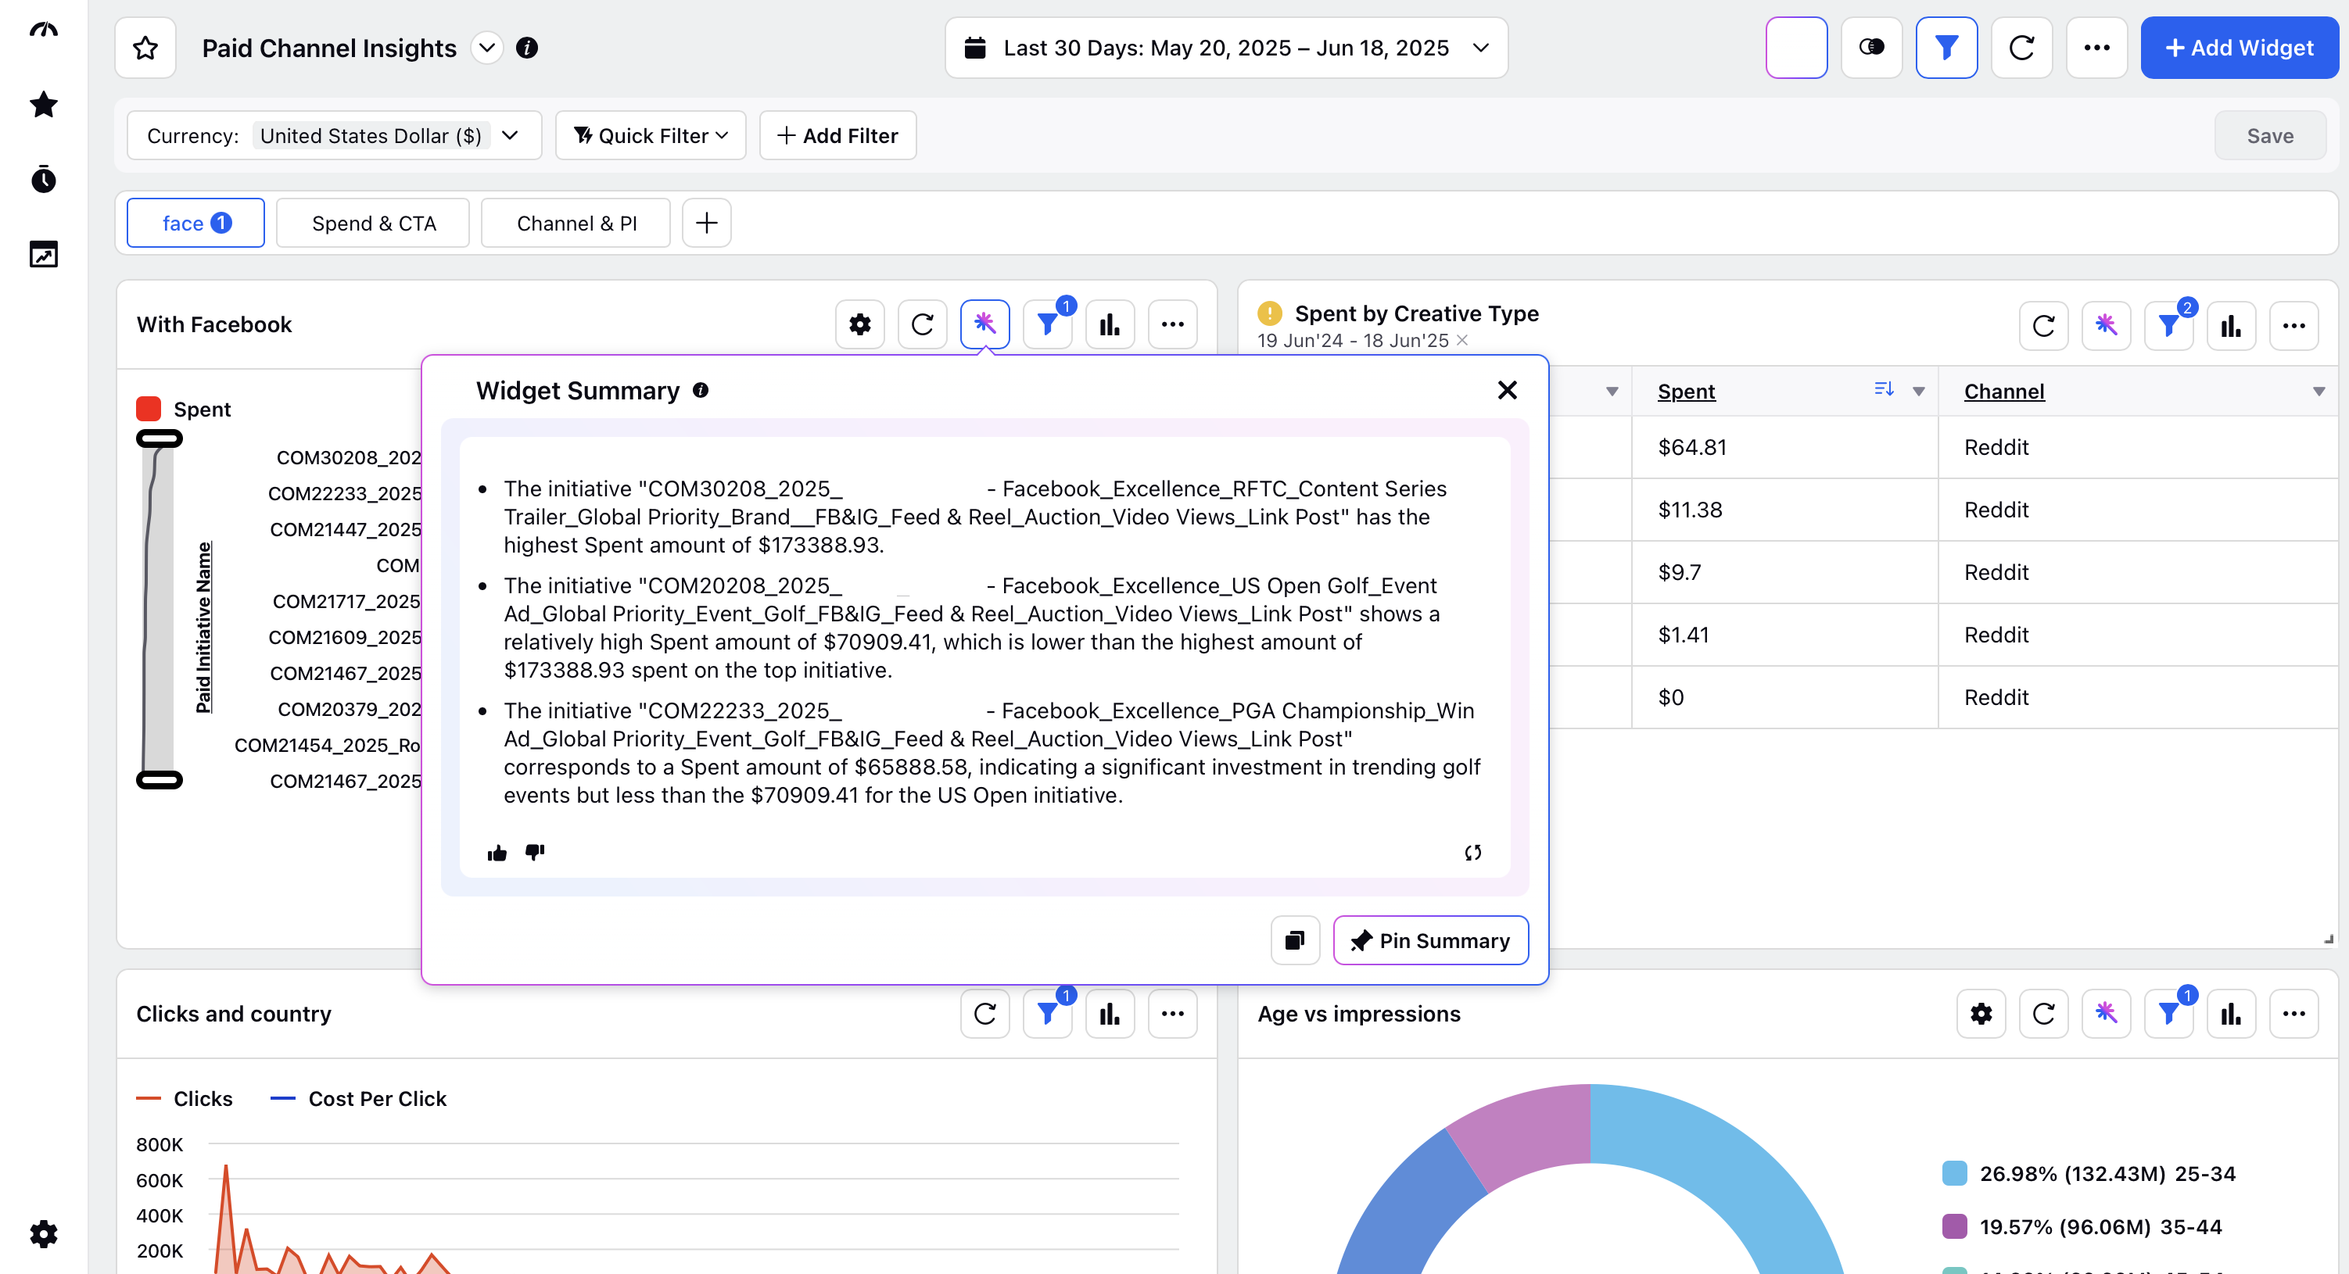Click the bottom handle of chart range slider

point(159,780)
